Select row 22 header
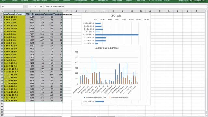The width and height of the screenshot is (208, 117). [2, 75]
